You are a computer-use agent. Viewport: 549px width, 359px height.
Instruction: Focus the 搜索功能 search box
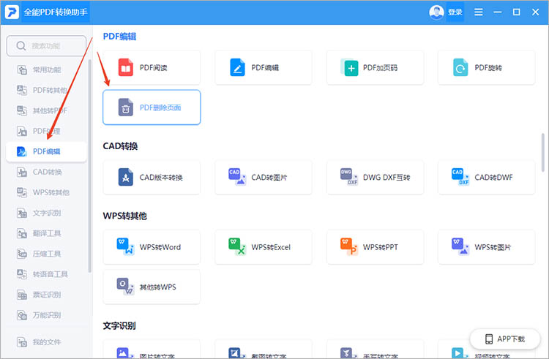pyautogui.click(x=47, y=46)
